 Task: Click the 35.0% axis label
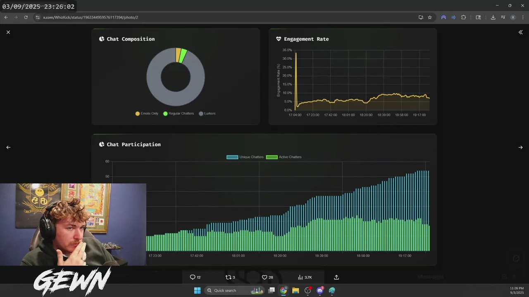pos(287,50)
